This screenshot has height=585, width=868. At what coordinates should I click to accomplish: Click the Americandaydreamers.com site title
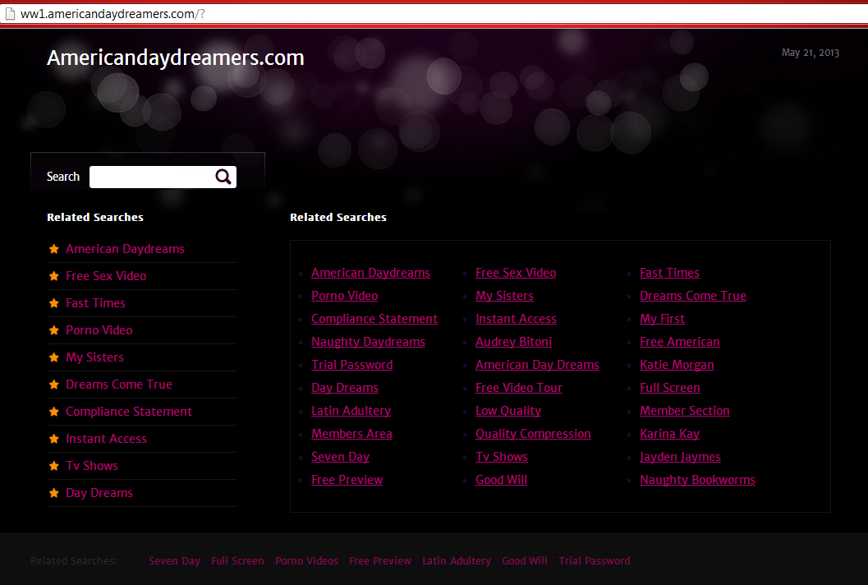pyautogui.click(x=176, y=58)
